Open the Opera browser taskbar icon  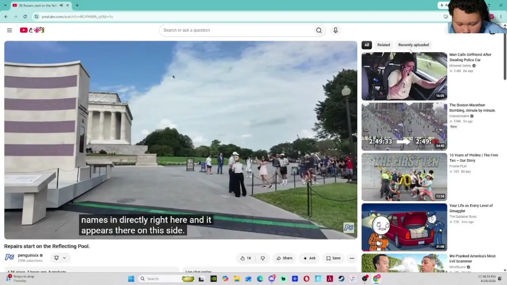[x=307, y=279]
